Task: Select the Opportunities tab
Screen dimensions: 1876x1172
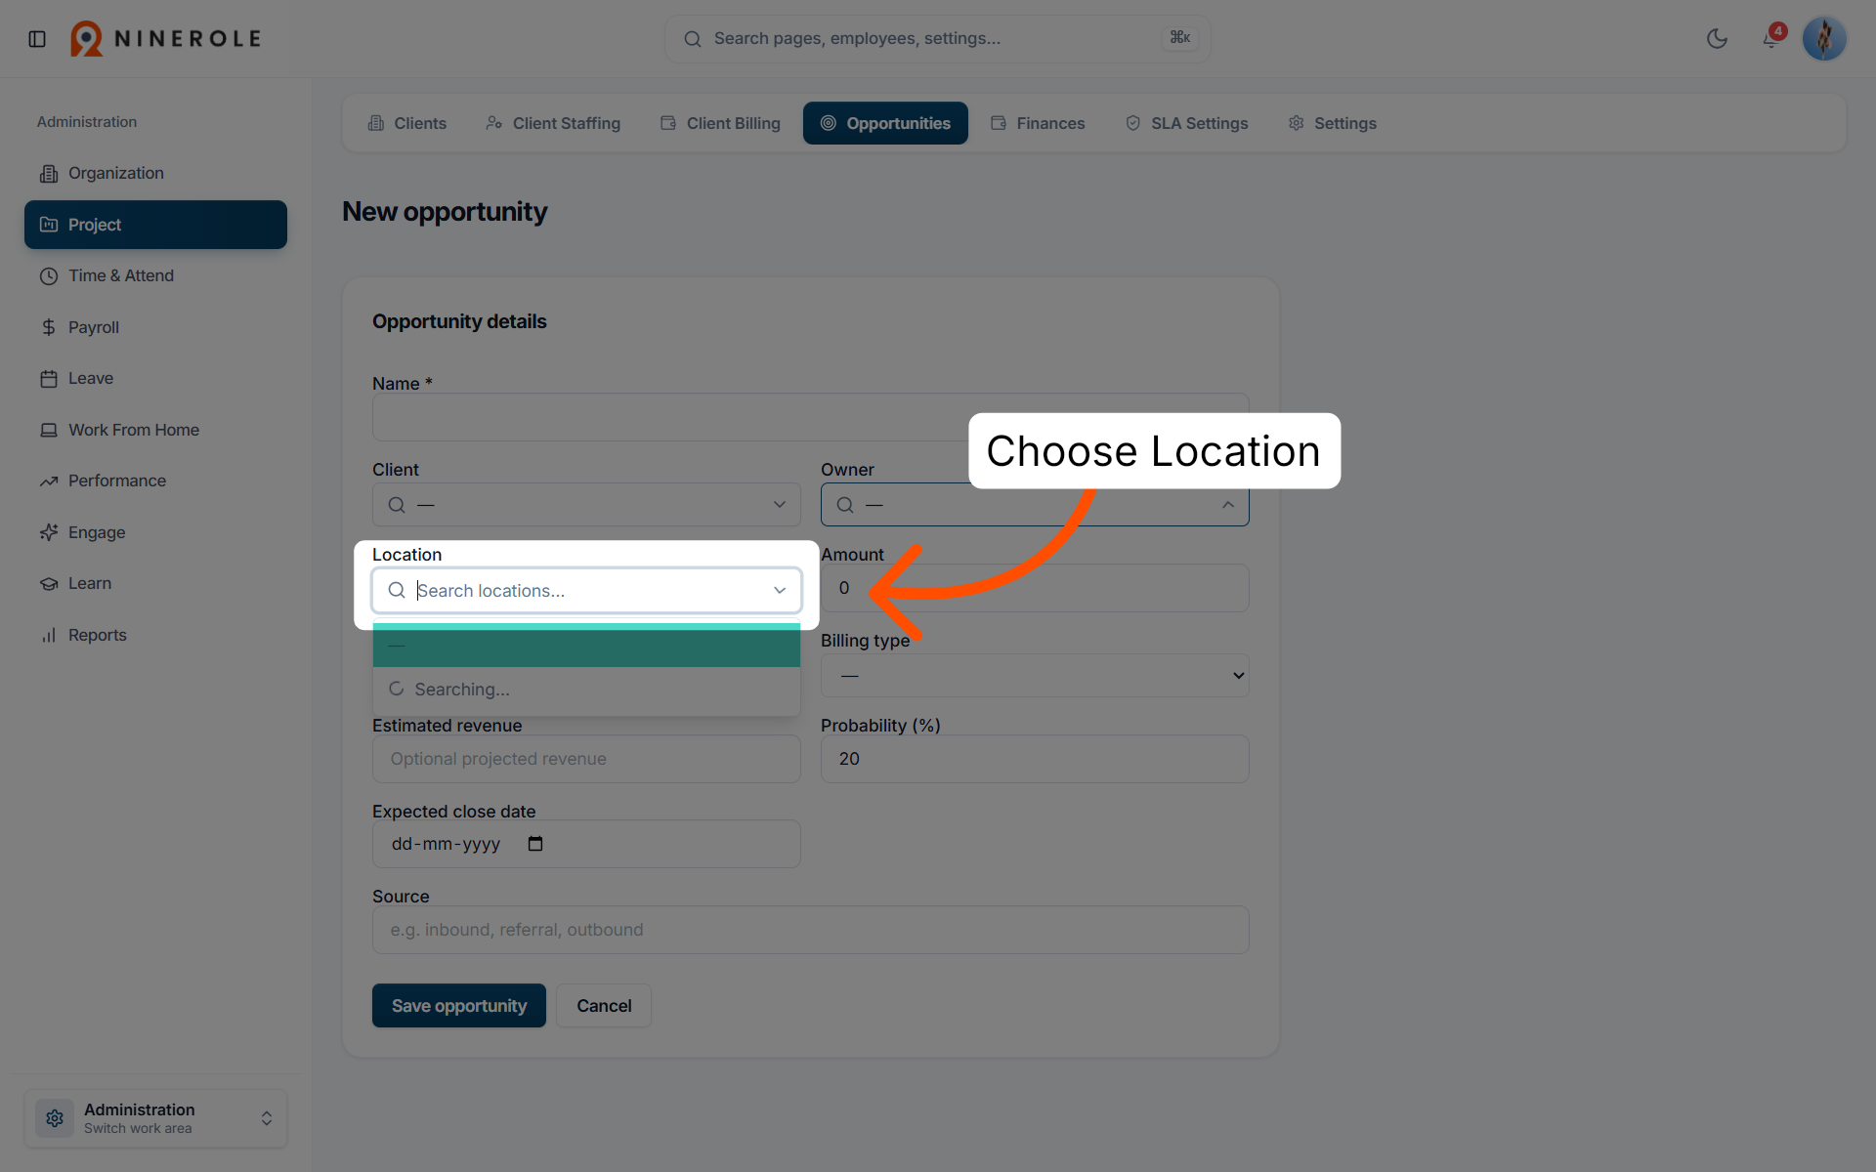Action: coord(885,123)
